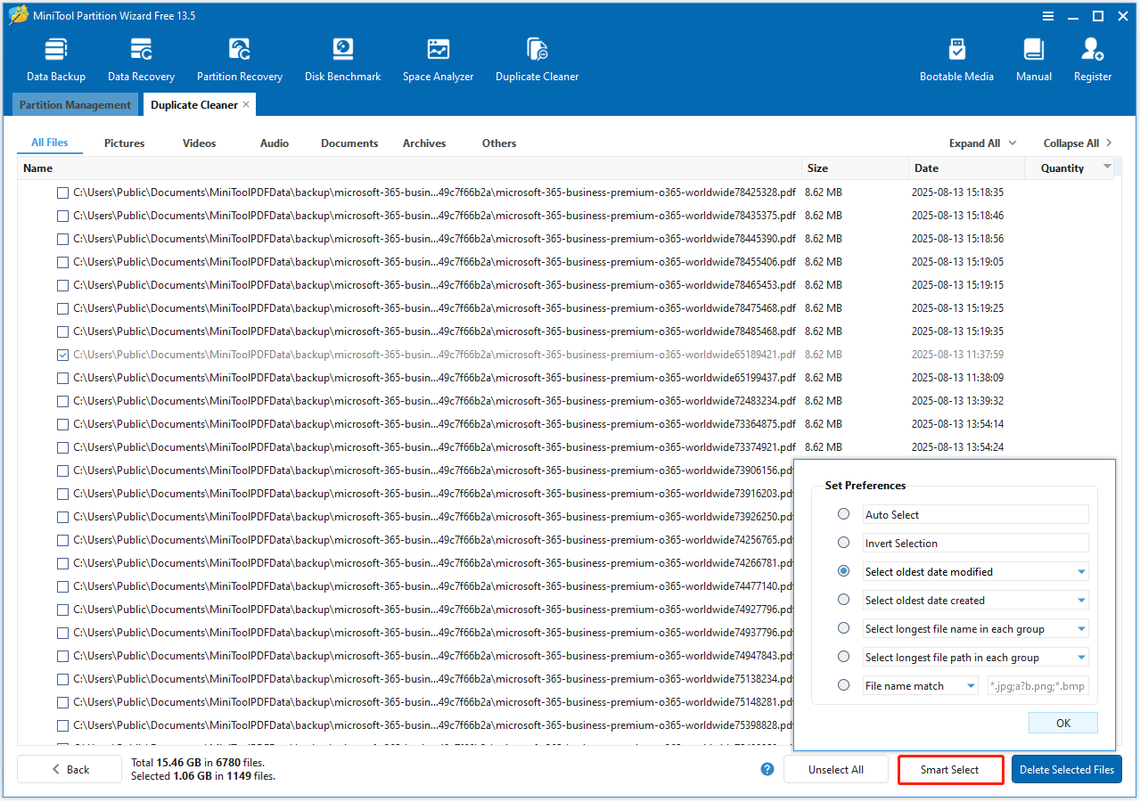Viewport: 1140px width, 802px height.
Task: Click Unselect All
Action: pos(835,768)
